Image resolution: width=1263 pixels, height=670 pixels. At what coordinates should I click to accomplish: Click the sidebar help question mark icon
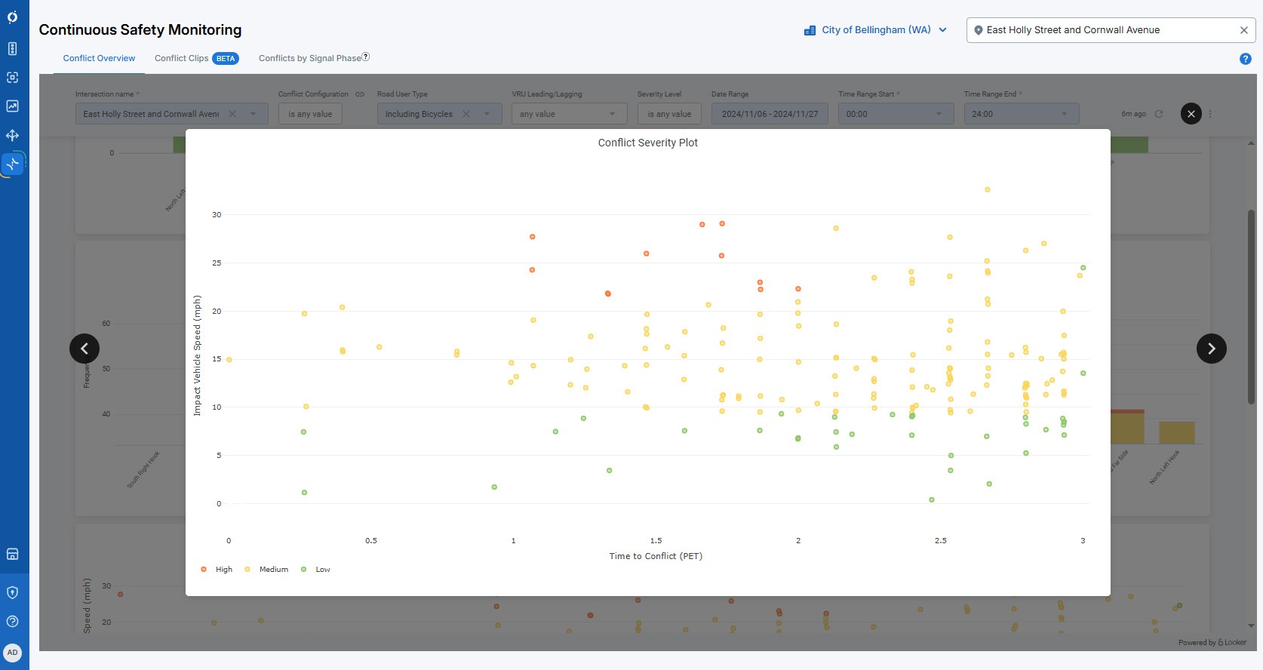pos(12,622)
